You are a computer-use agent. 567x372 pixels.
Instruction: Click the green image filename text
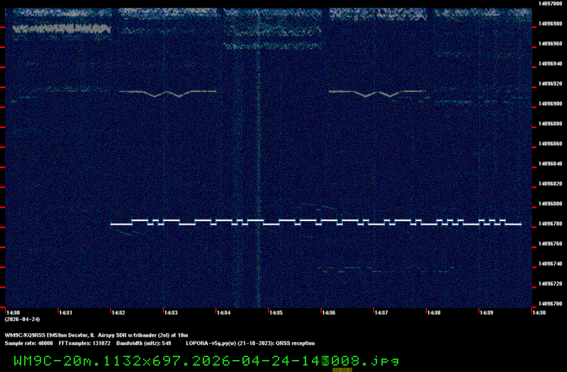point(206,361)
